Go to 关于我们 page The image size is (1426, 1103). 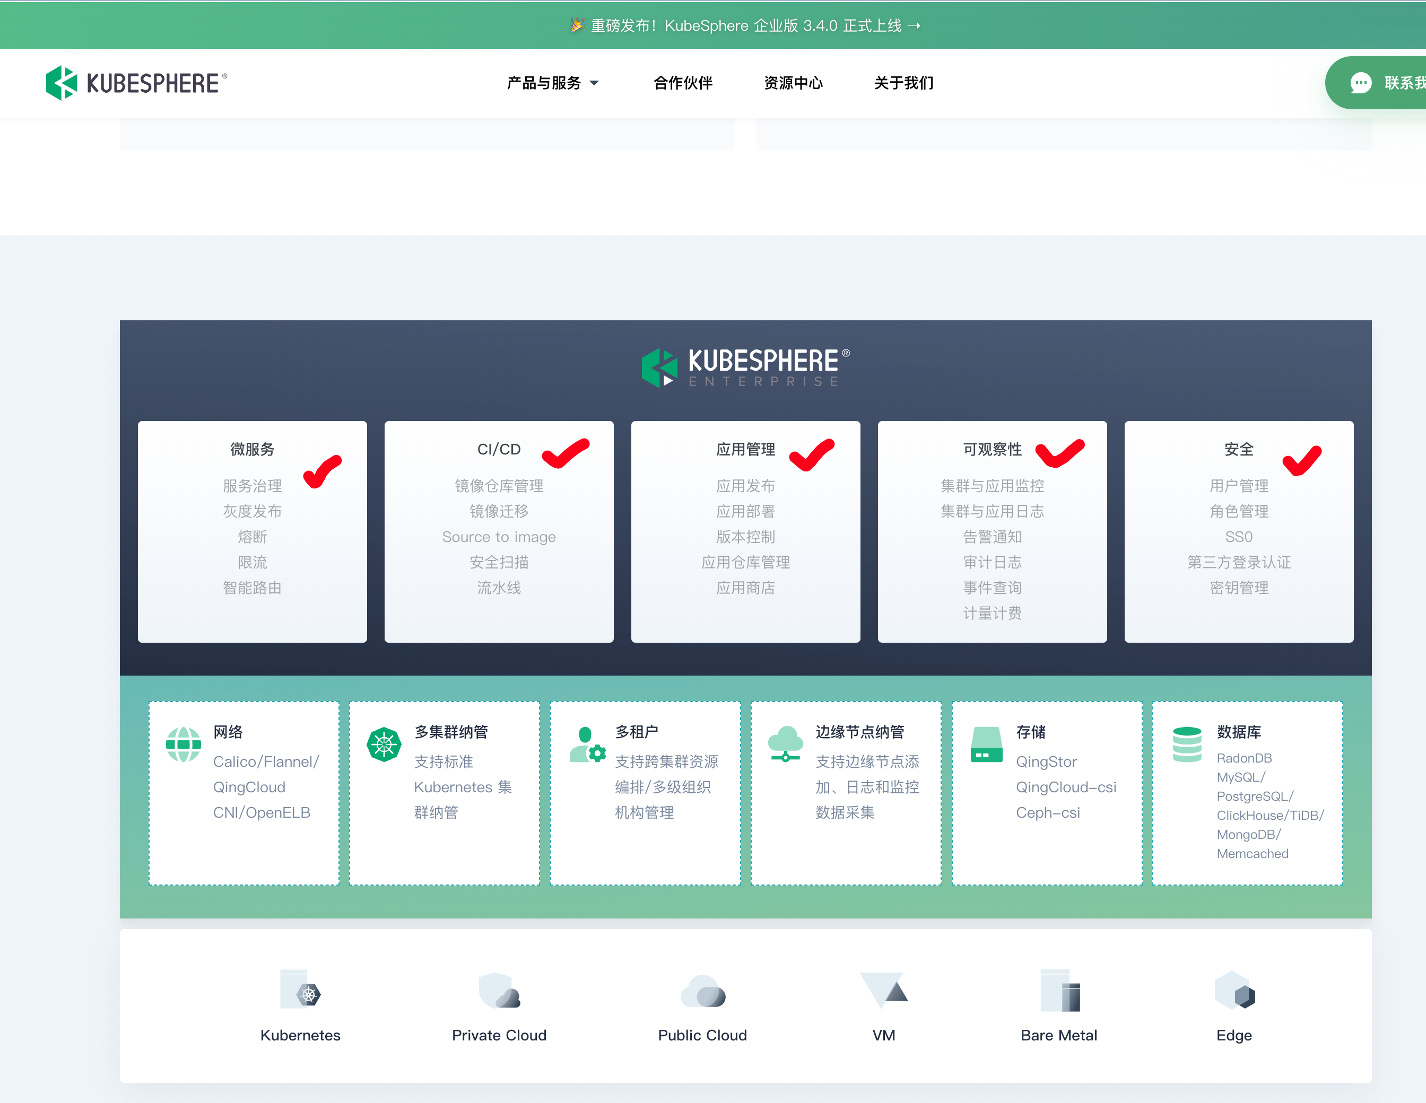(x=903, y=83)
